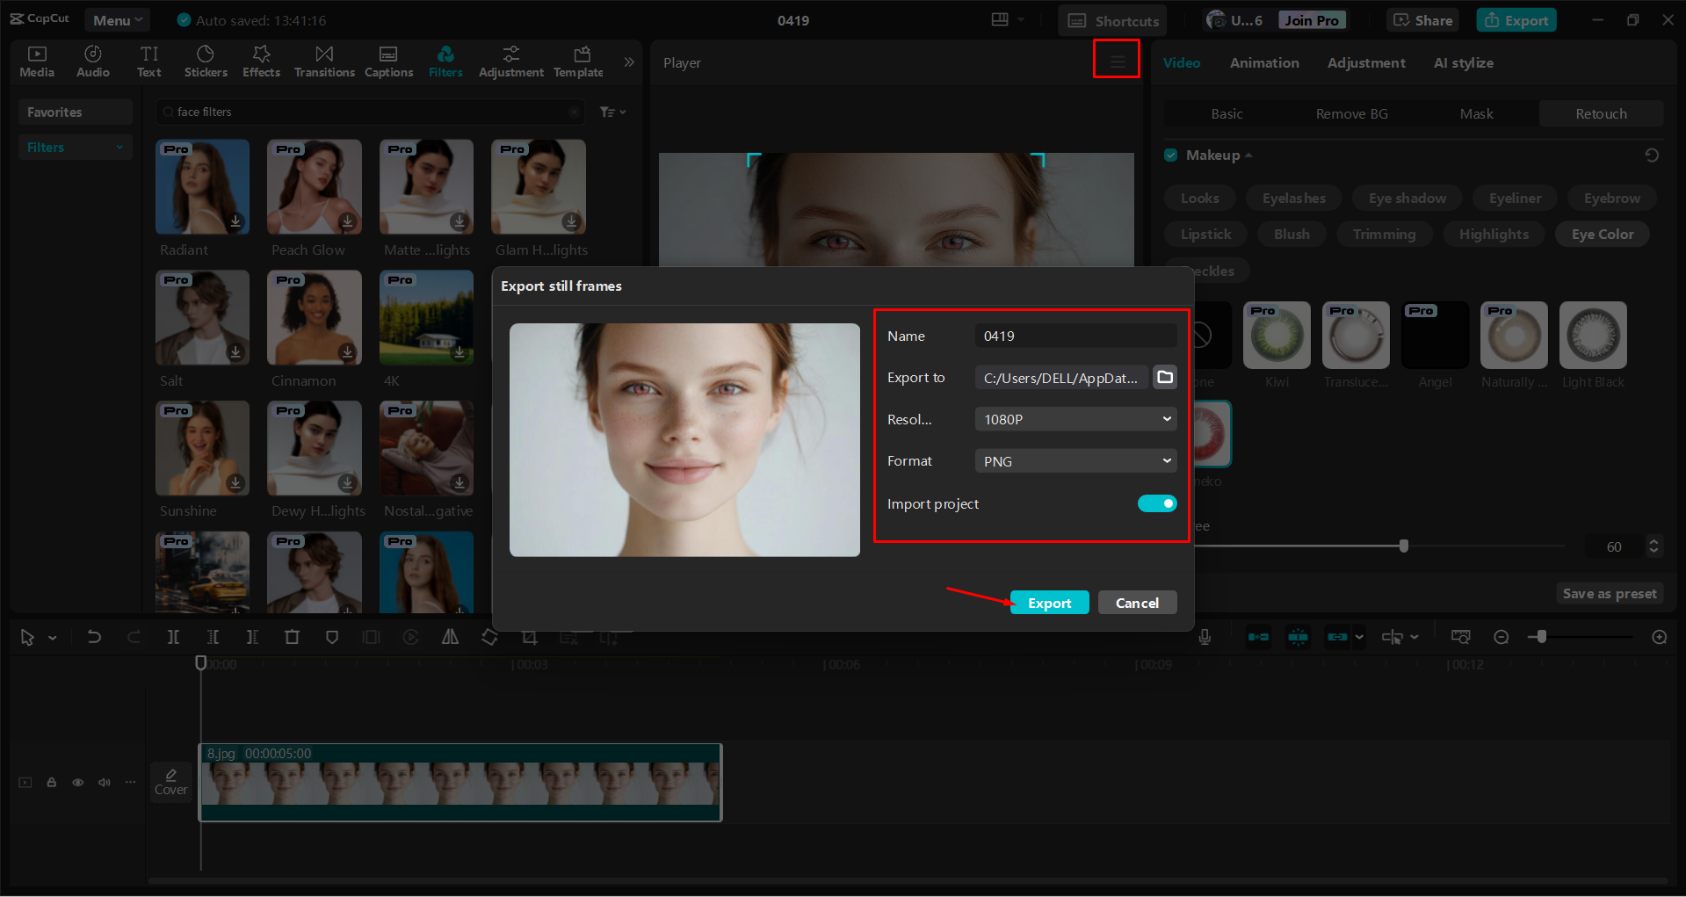Open the Resolution dropdown showing 1080P
The height and width of the screenshot is (897, 1686).
[x=1075, y=419]
